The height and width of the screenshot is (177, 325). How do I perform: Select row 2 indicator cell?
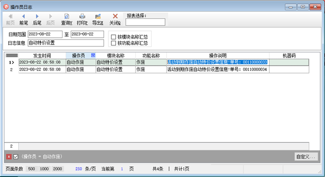[12, 70]
